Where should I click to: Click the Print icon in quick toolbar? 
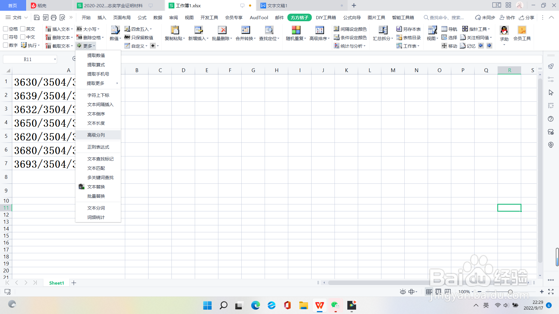click(x=54, y=17)
